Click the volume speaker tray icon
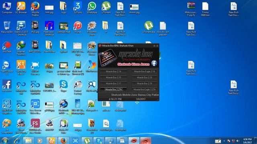 click(x=238, y=141)
